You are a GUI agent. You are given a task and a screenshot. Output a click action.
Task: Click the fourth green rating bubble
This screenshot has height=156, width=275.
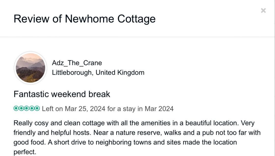pos(32,109)
